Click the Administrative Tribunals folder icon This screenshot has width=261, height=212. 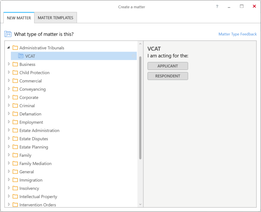(15, 48)
